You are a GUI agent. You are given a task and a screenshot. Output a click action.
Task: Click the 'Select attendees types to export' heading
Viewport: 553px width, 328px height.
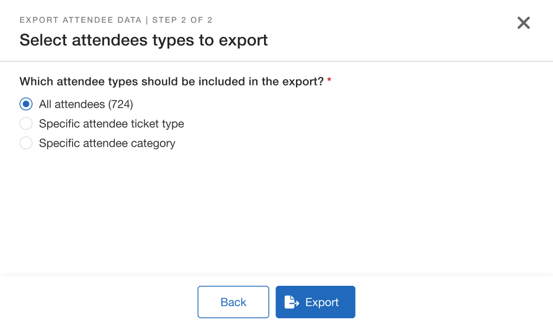[144, 40]
